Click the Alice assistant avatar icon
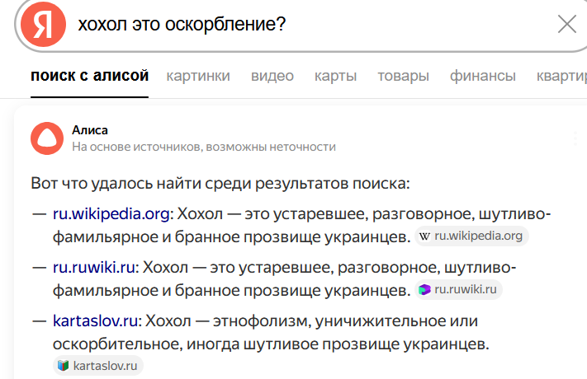The image size is (587, 379). [x=46, y=138]
